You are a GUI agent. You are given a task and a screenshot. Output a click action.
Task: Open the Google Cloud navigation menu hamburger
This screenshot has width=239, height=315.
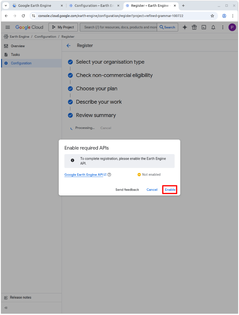[8, 27]
